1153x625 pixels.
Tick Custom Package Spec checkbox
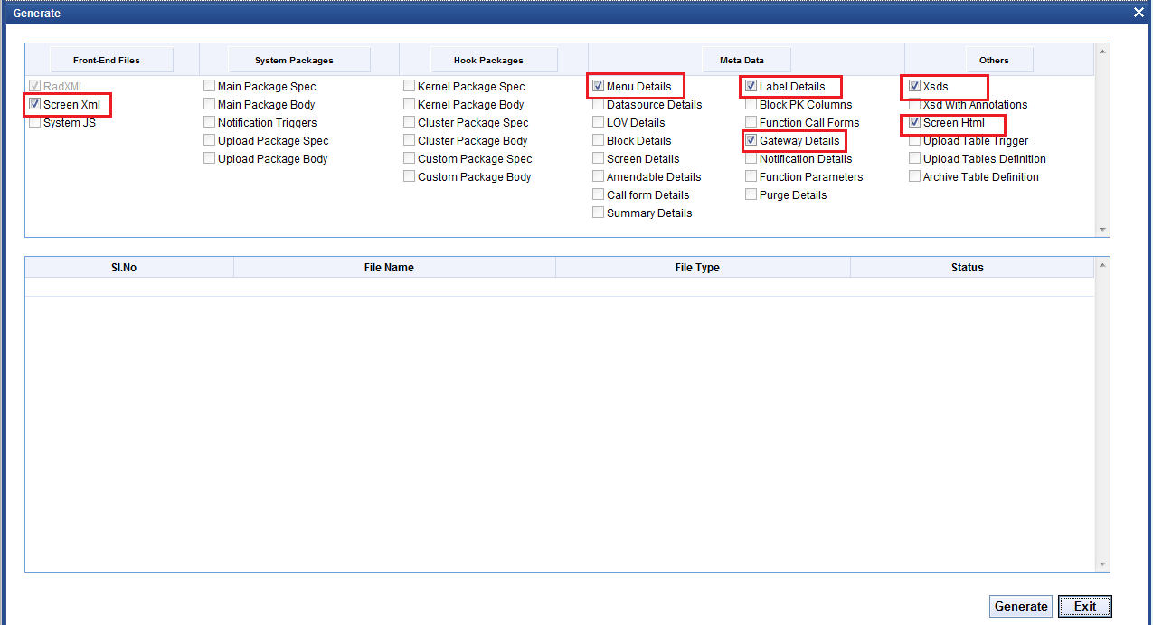[x=410, y=159]
